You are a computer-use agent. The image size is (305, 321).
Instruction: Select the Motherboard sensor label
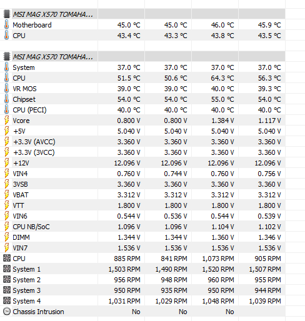[32, 25]
